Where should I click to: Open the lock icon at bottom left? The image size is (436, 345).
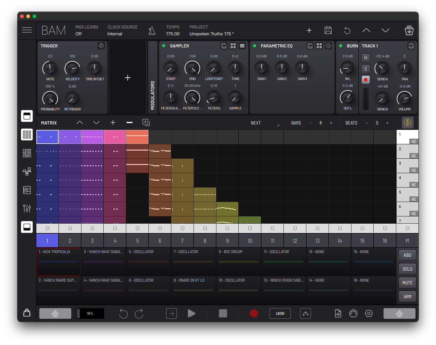27,313
